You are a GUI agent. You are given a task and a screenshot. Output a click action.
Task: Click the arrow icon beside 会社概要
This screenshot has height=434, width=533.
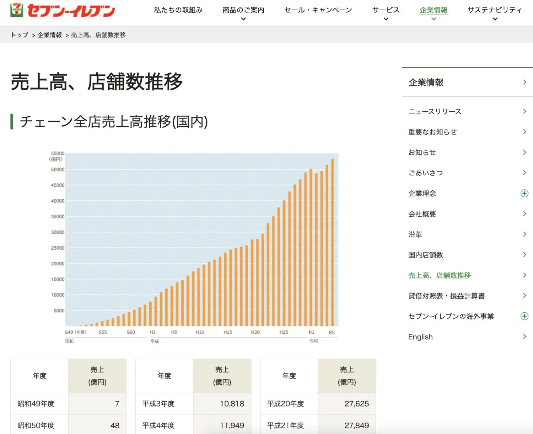(524, 214)
